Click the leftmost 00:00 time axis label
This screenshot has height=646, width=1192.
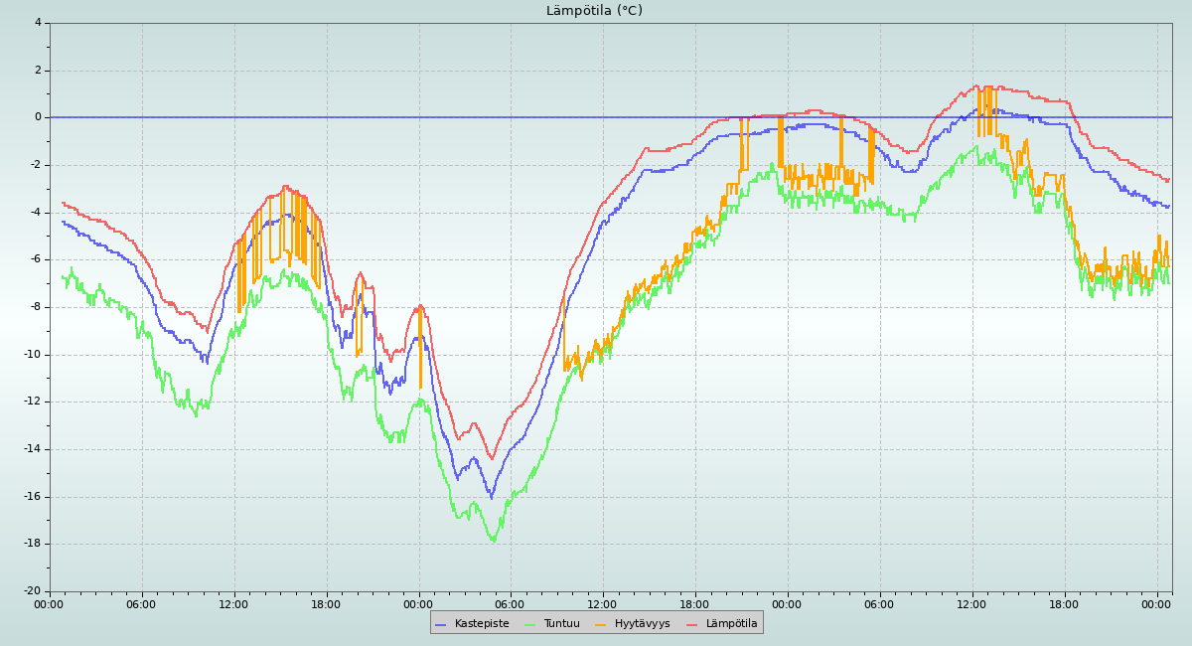(x=50, y=604)
